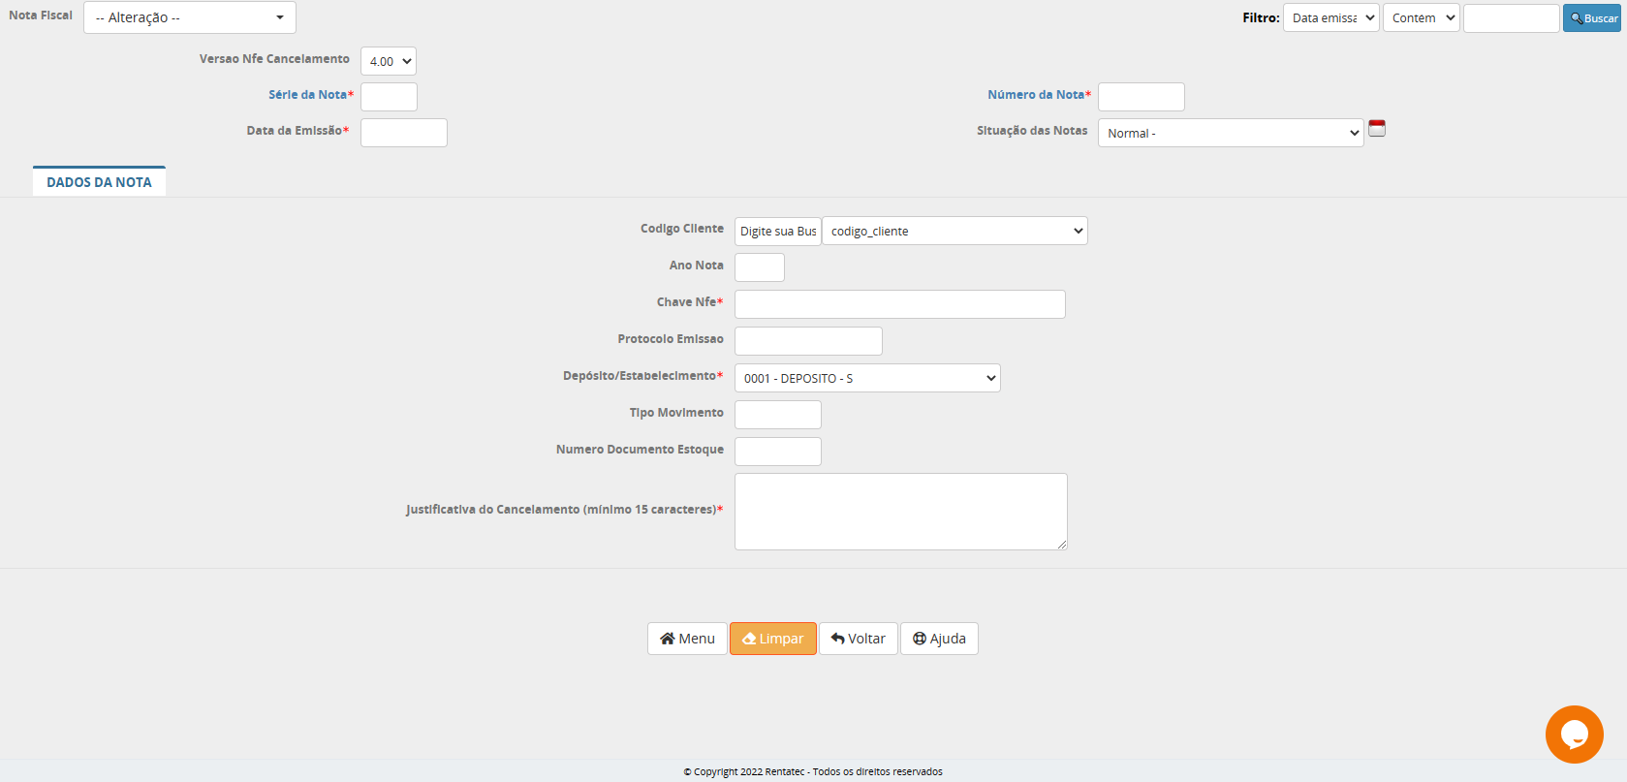Expand the Versao Nfe Cancelamento 4.00 dropdown
This screenshot has width=1627, height=782.
pyautogui.click(x=389, y=61)
